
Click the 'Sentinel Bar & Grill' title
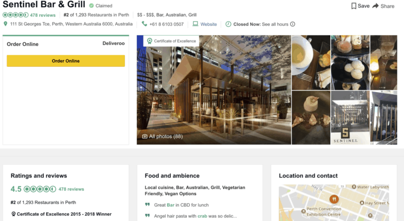coord(44,5)
